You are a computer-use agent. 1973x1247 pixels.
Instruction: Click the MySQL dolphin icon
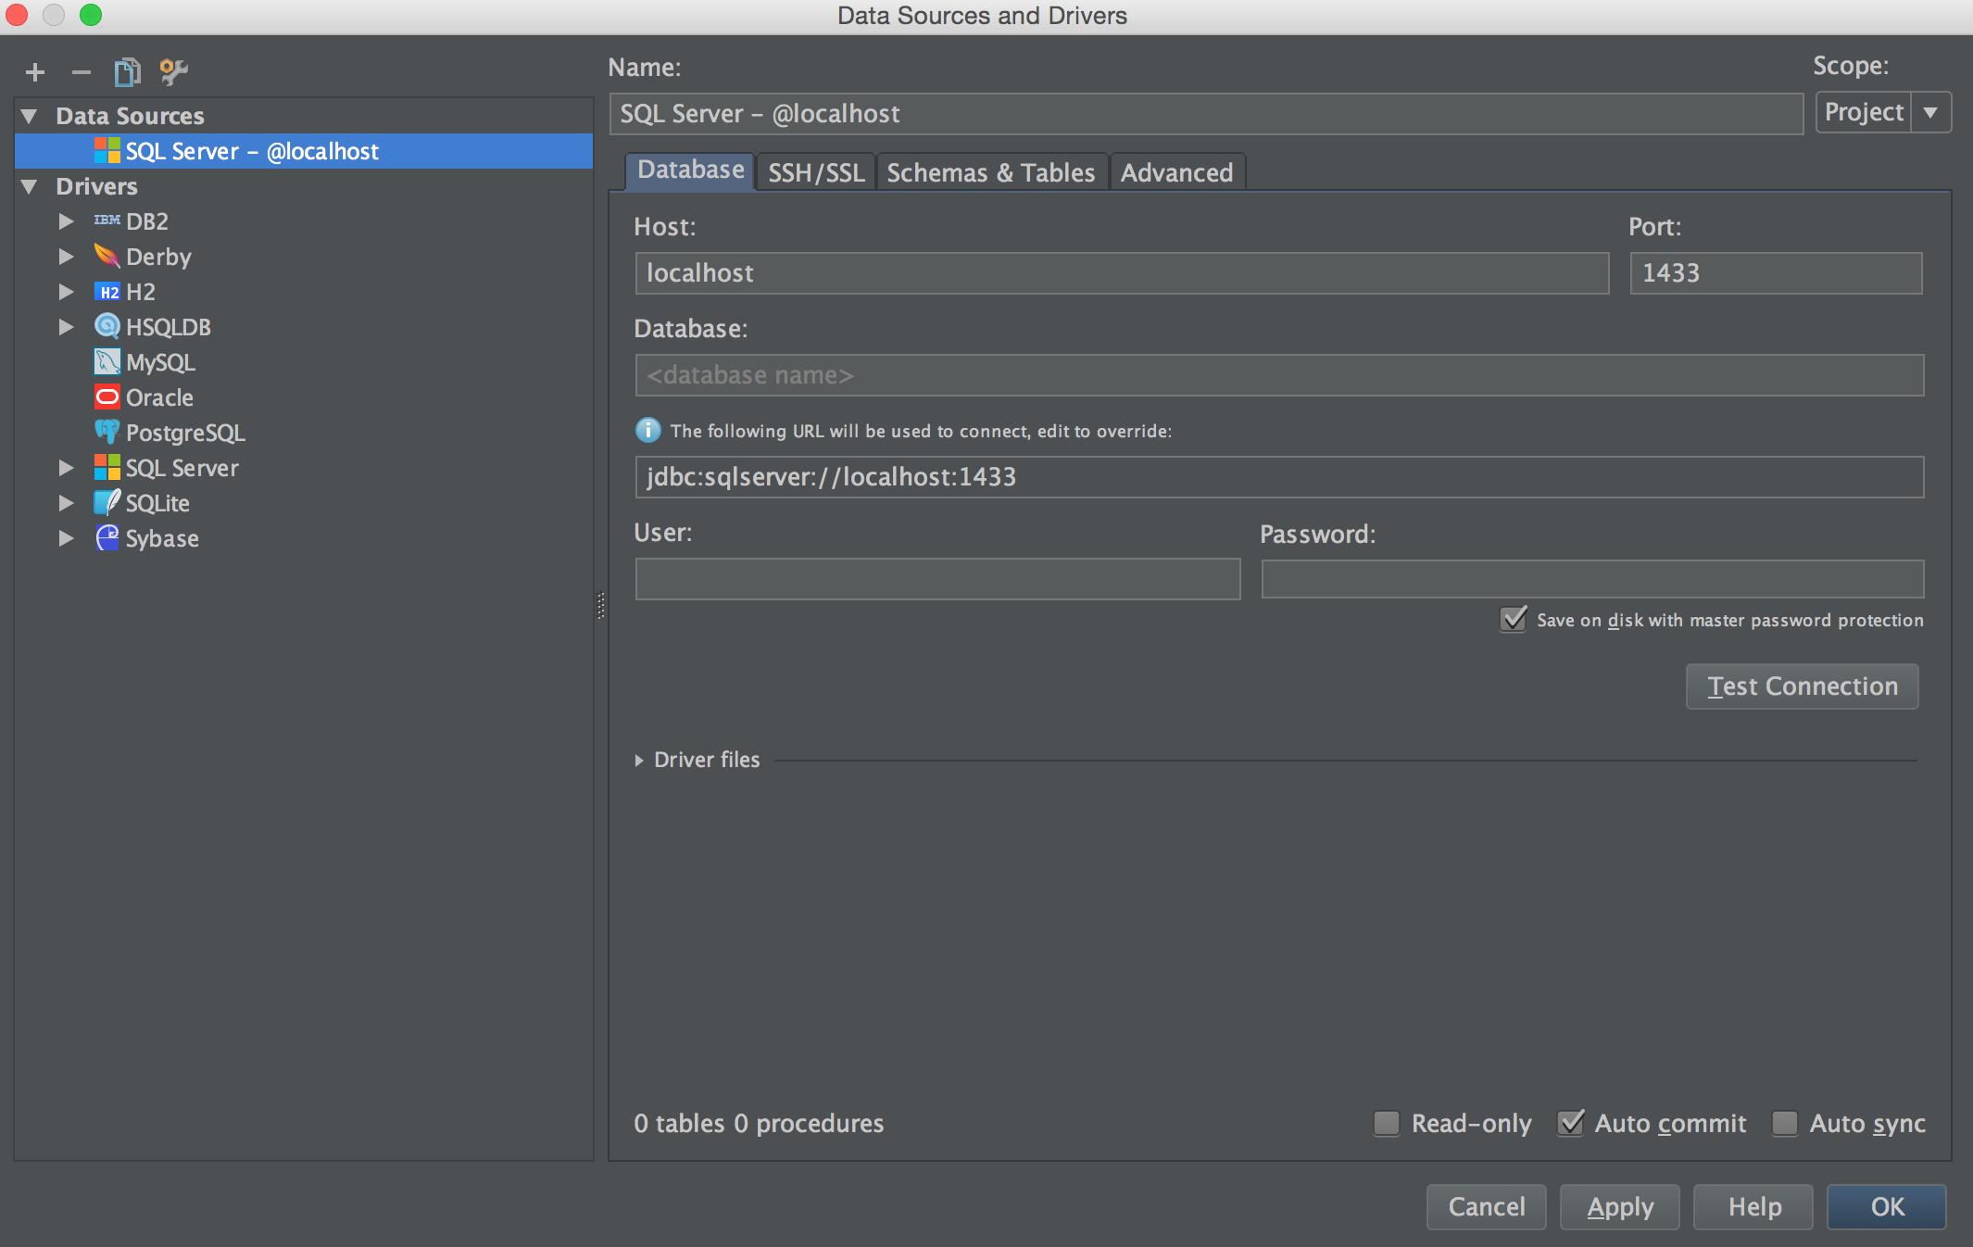[x=107, y=361]
